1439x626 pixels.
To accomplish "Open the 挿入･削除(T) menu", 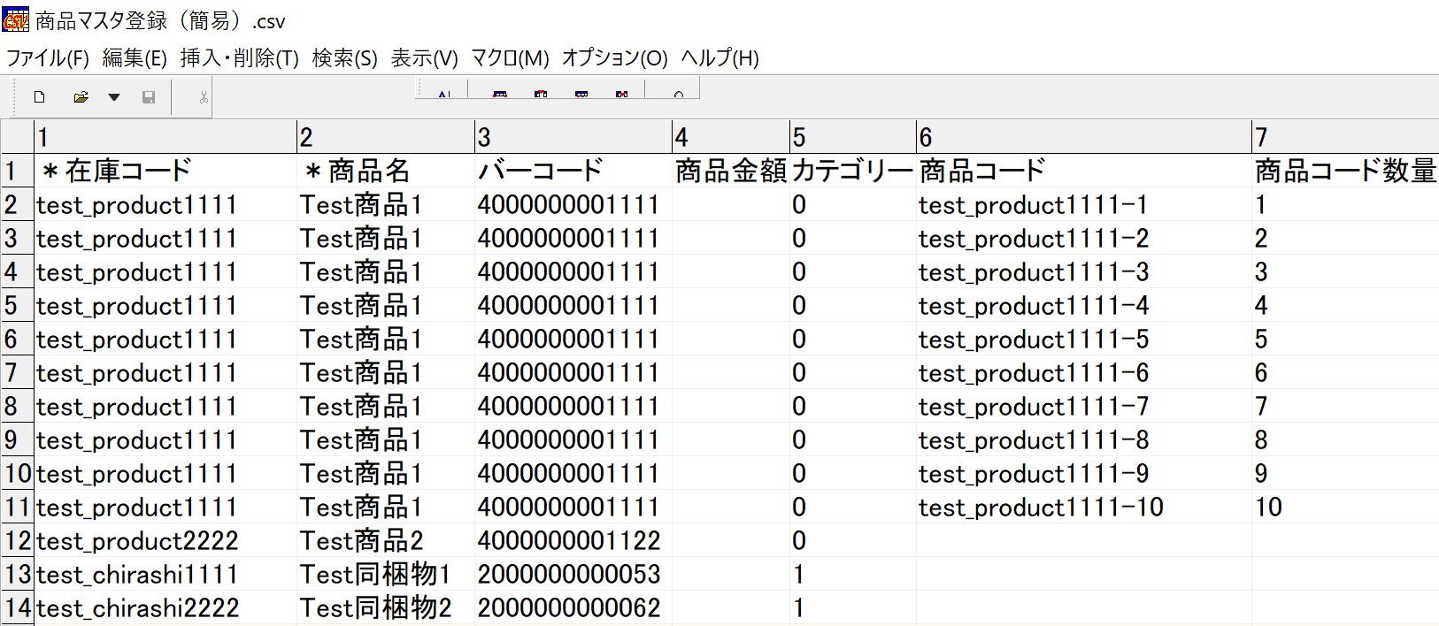I will pyautogui.click(x=240, y=58).
